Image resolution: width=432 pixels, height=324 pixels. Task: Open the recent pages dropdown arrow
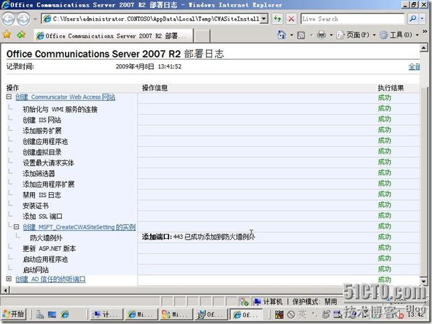coord(35,19)
